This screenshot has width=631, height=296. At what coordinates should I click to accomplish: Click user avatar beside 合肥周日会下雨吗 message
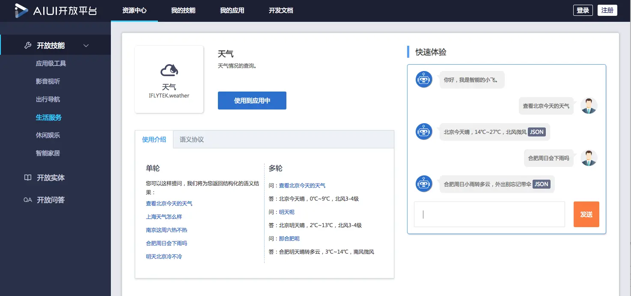coord(589,158)
